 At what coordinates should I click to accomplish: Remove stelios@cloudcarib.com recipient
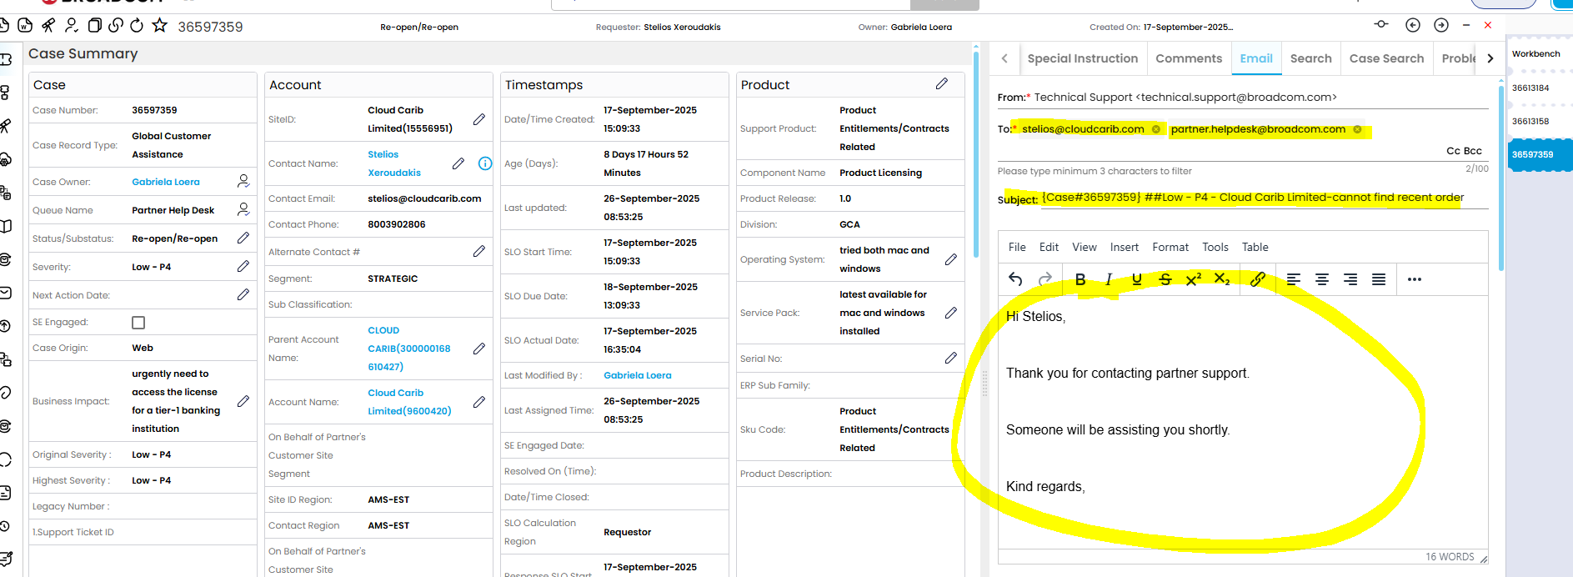(1155, 129)
